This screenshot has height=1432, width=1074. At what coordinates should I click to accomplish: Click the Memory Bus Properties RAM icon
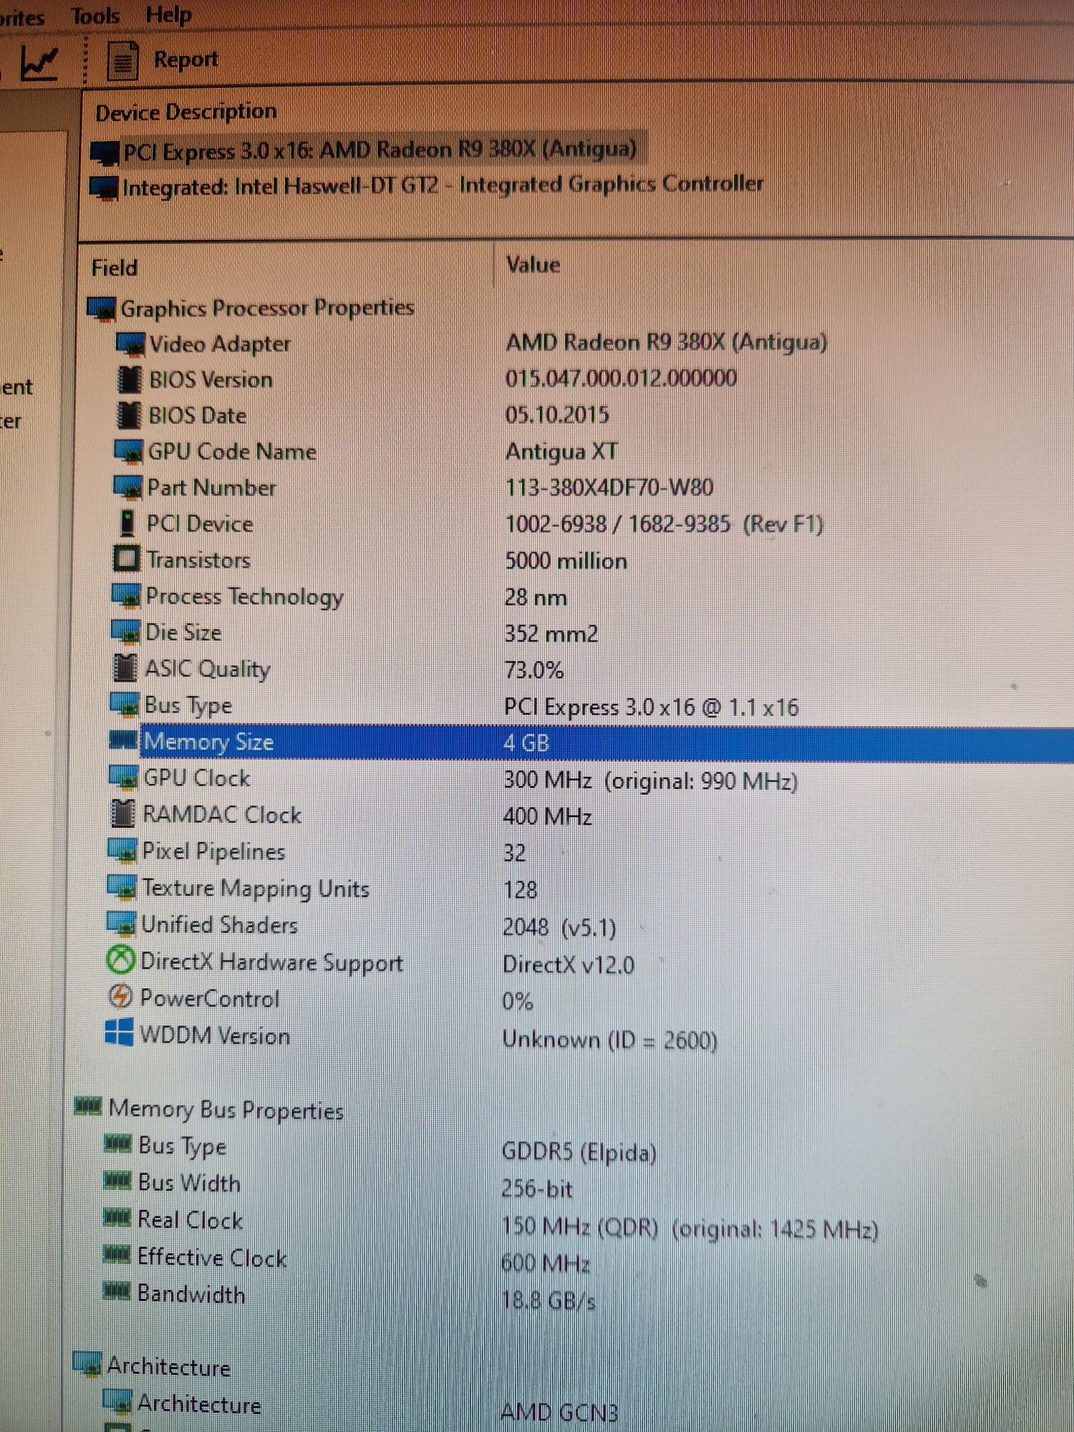click(x=88, y=1107)
